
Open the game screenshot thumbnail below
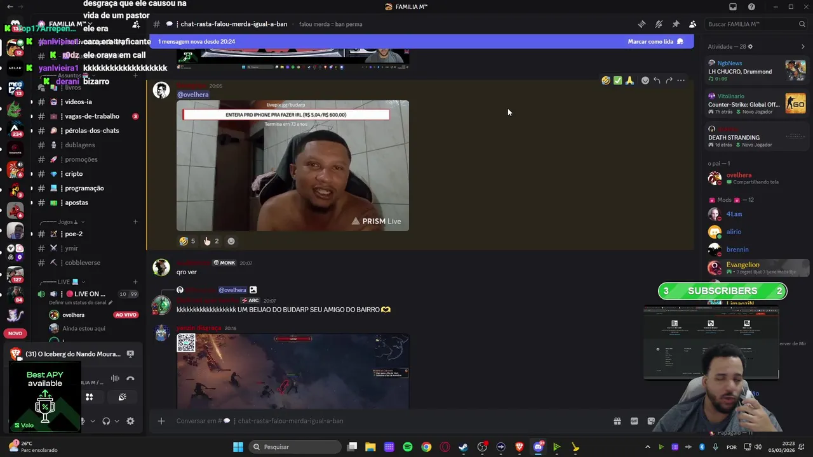point(293,371)
